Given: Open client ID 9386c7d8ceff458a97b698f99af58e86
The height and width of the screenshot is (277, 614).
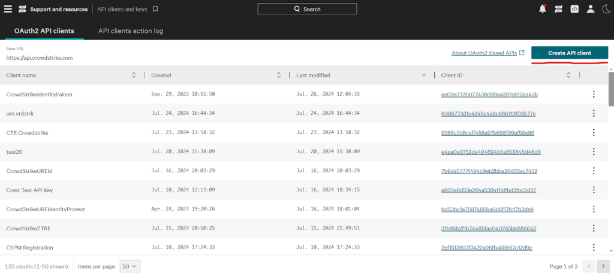Looking at the screenshot, I should tap(487, 132).
